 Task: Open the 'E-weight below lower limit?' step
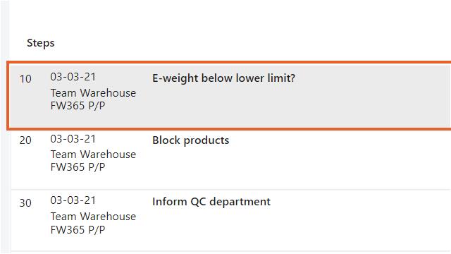(223, 78)
